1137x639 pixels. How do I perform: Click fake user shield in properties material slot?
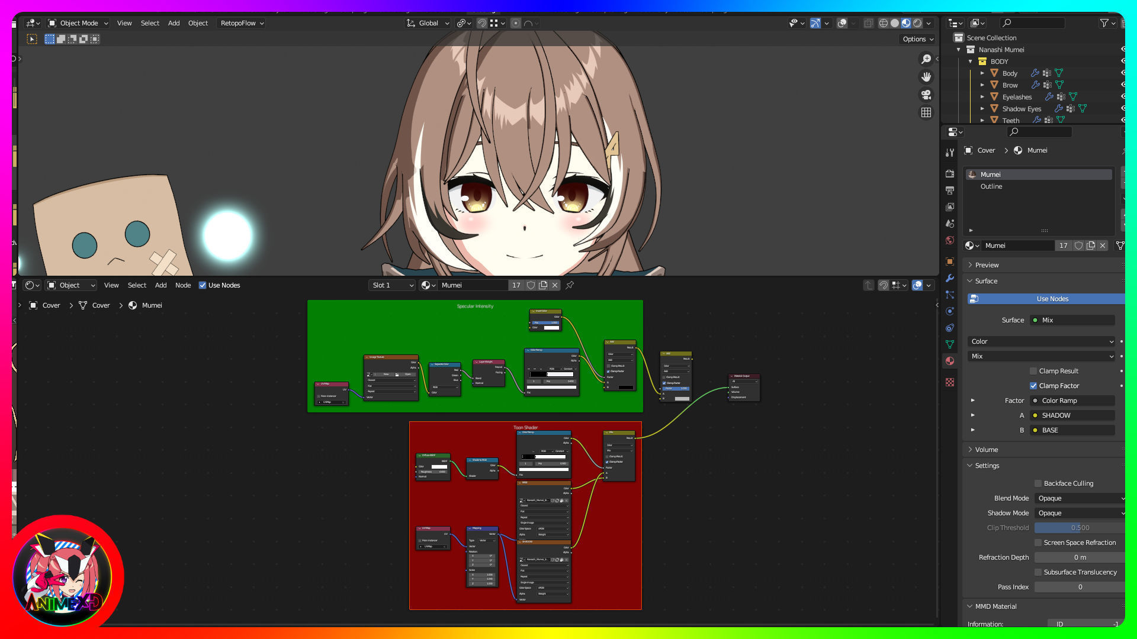[x=1079, y=246]
